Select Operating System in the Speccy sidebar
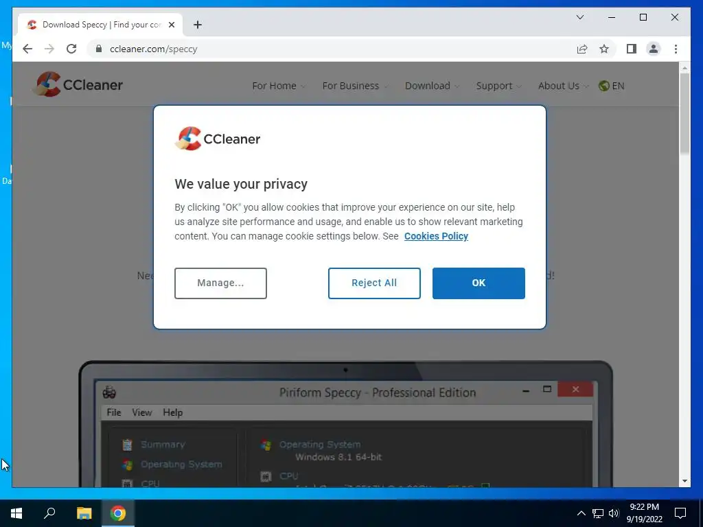 click(x=172, y=465)
